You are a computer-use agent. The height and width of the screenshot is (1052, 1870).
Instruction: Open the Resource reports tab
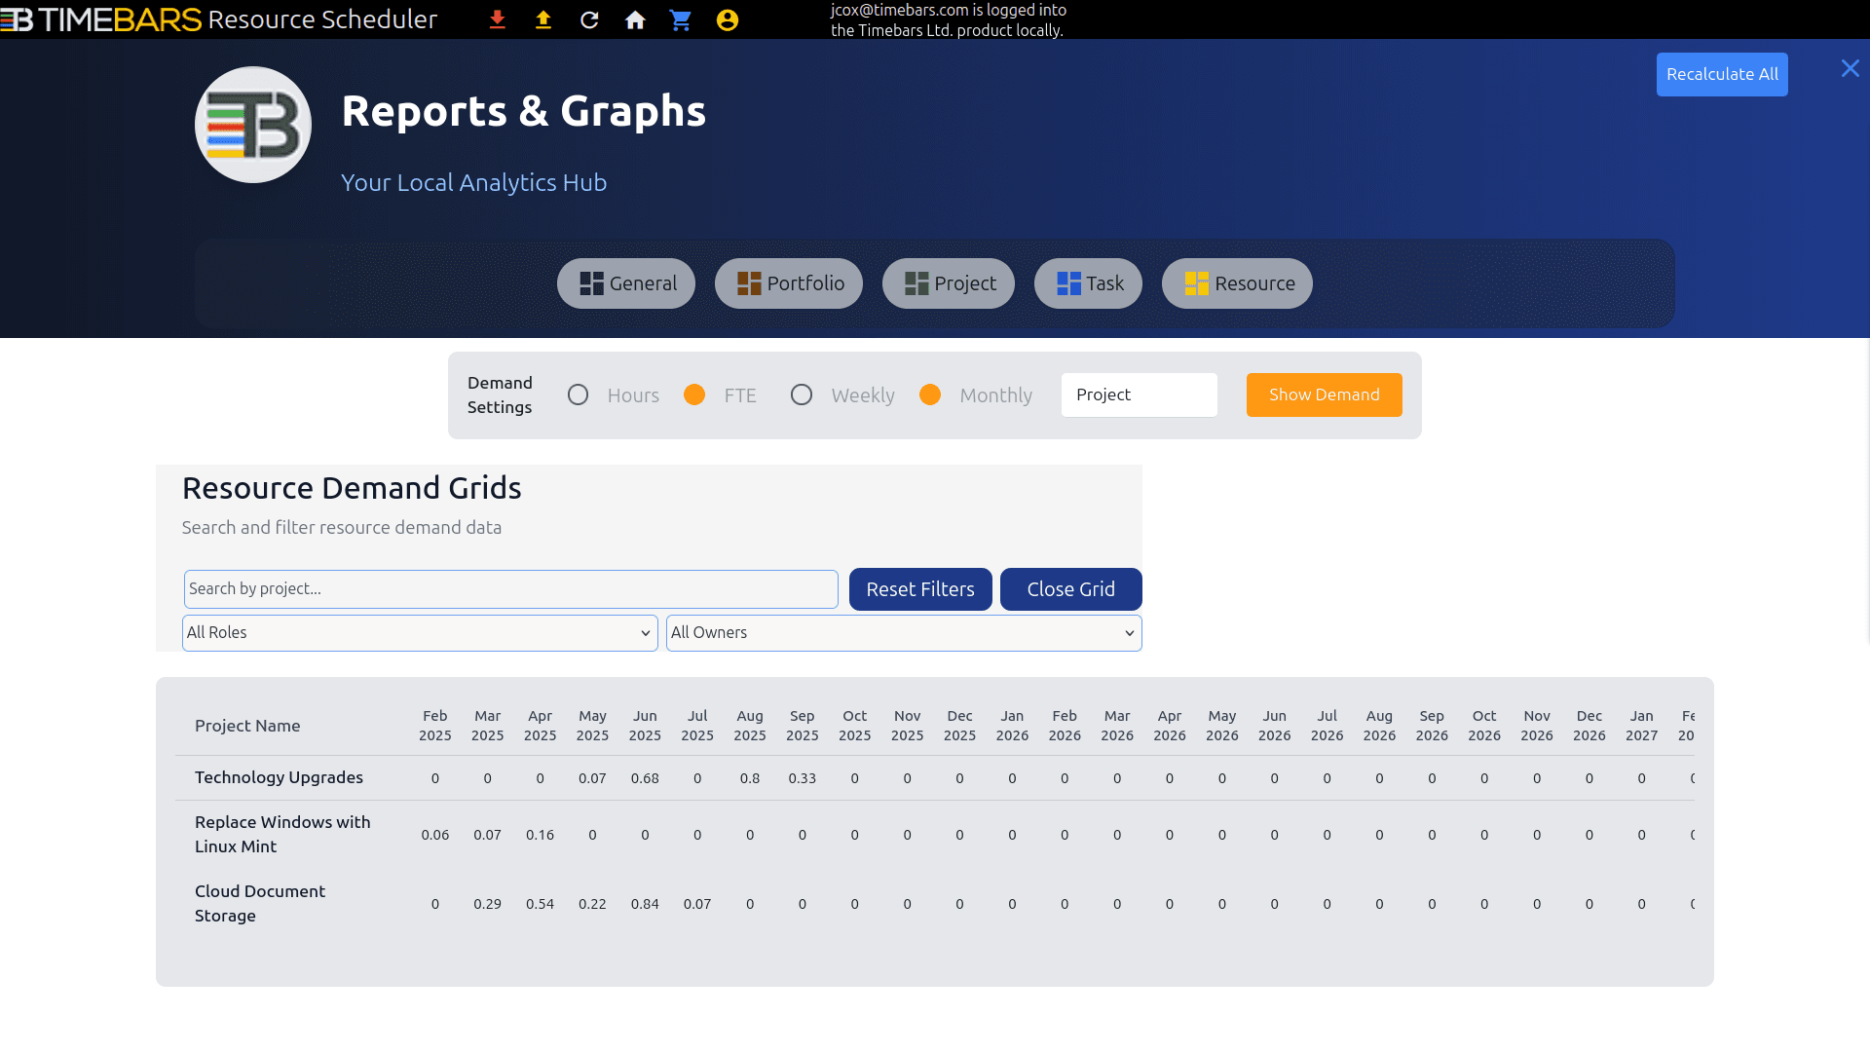pyautogui.click(x=1237, y=283)
